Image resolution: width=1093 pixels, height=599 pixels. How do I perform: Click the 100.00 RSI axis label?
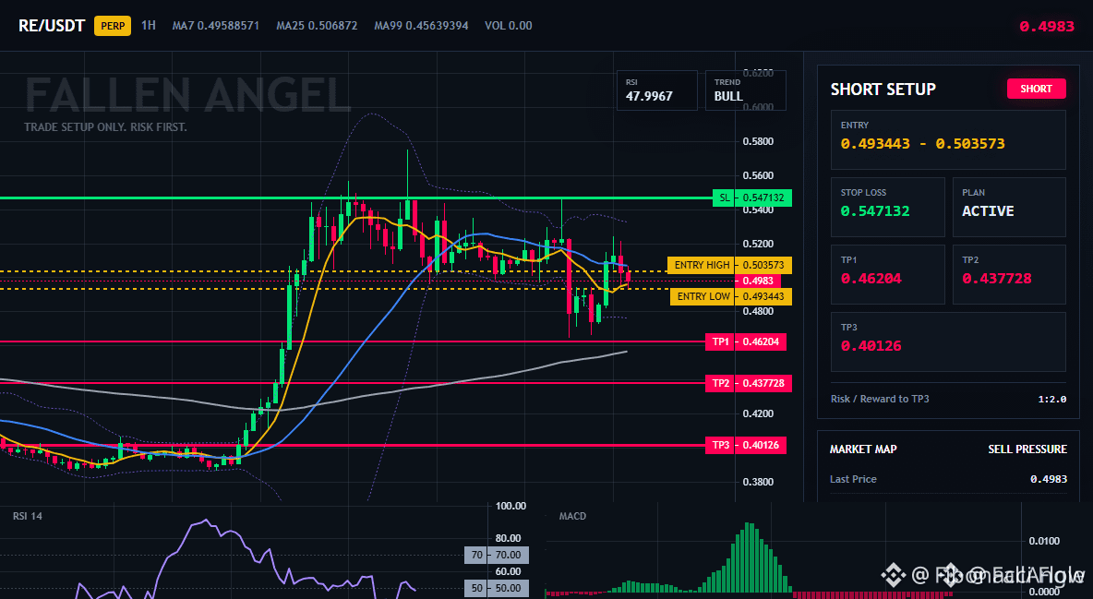[510, 506]
